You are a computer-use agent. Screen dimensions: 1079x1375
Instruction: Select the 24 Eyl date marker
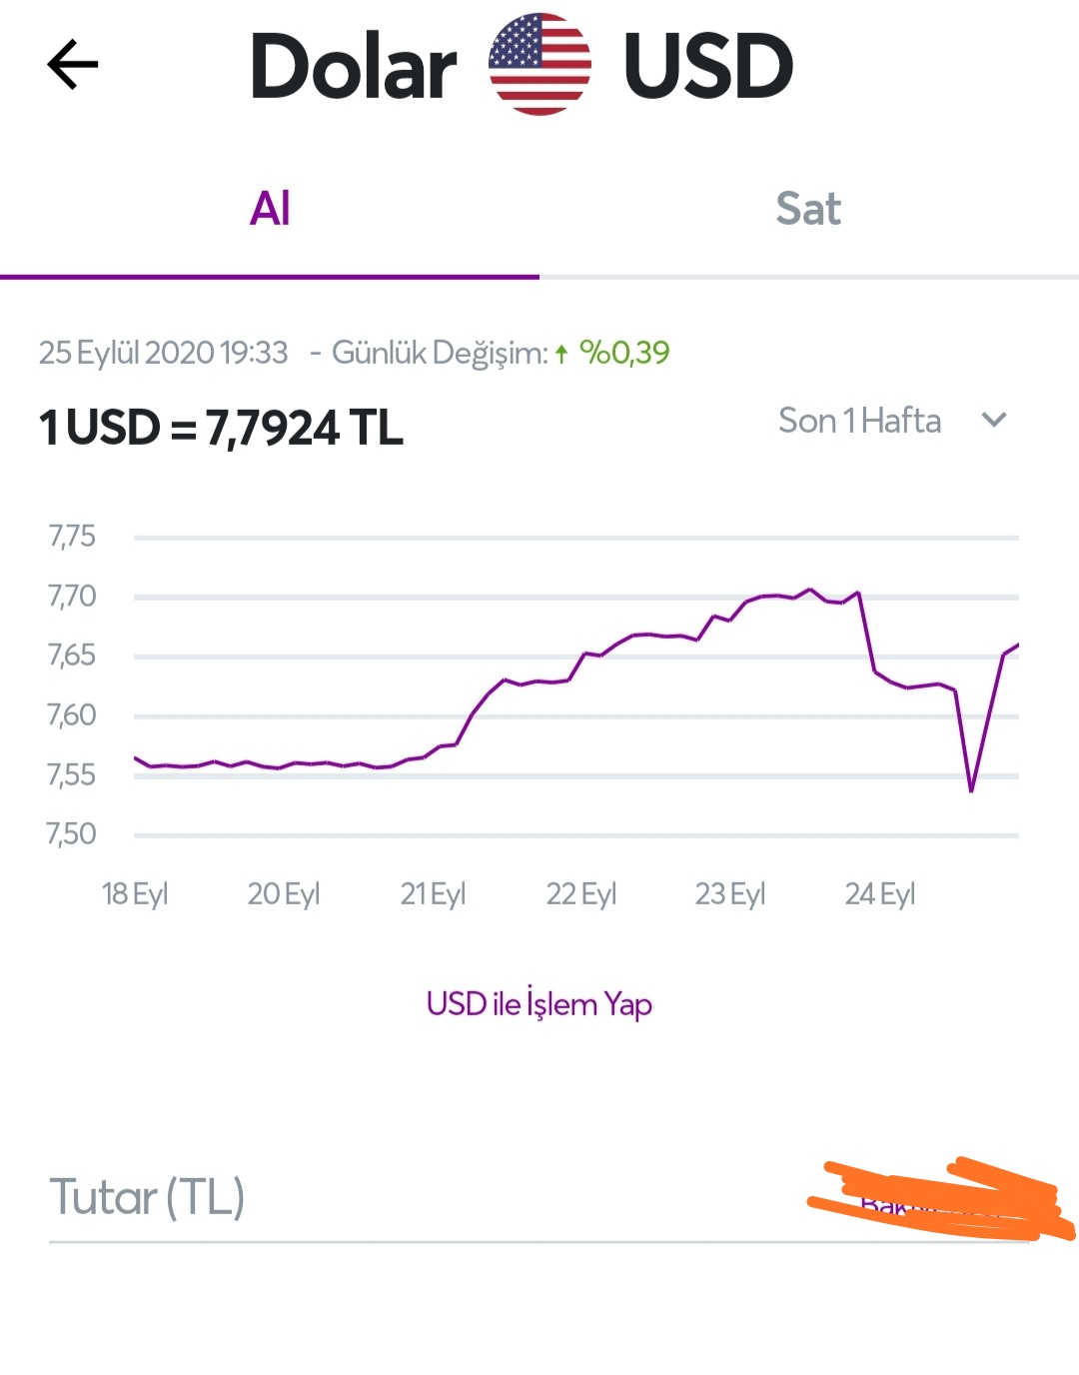[x=880, y=893]
